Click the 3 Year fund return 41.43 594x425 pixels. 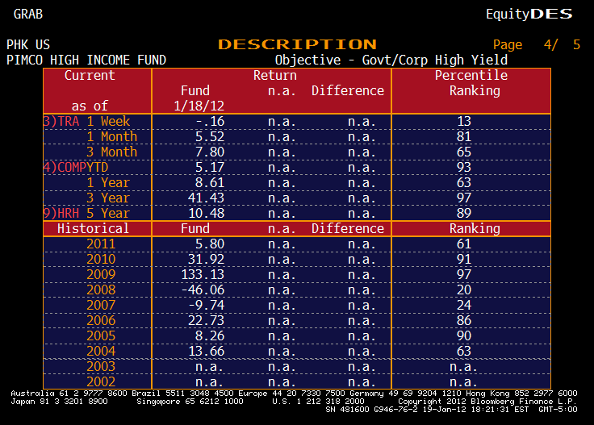click(206, 198)
